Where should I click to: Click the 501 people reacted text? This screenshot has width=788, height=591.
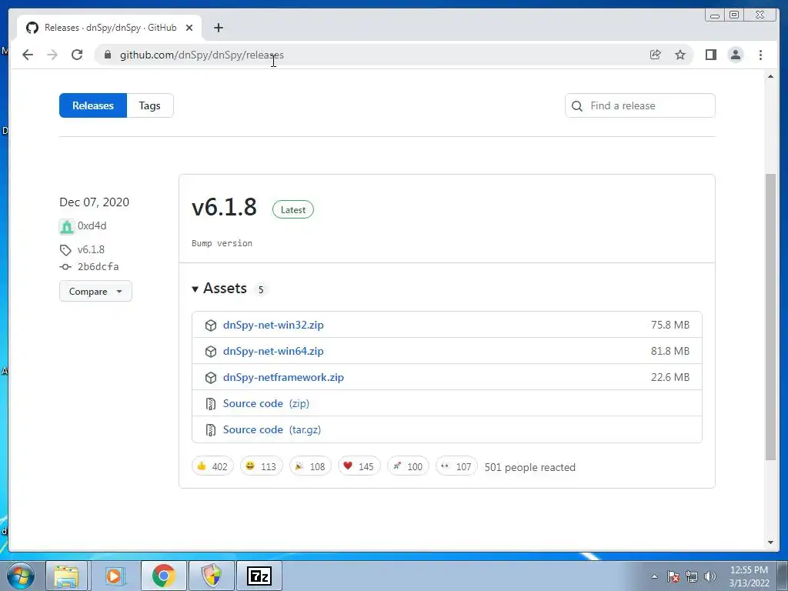529,467
